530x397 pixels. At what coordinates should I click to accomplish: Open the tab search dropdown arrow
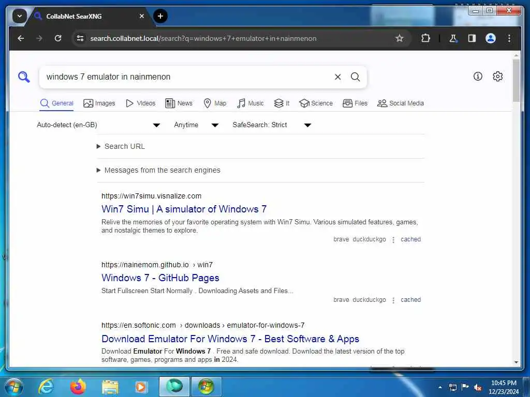[20, 16]
